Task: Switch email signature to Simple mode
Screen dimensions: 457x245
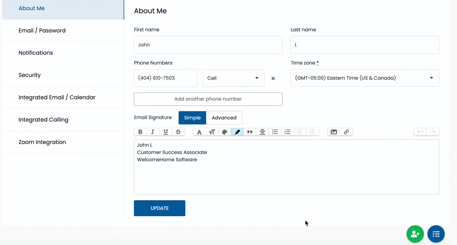Action: pos(192,118)
